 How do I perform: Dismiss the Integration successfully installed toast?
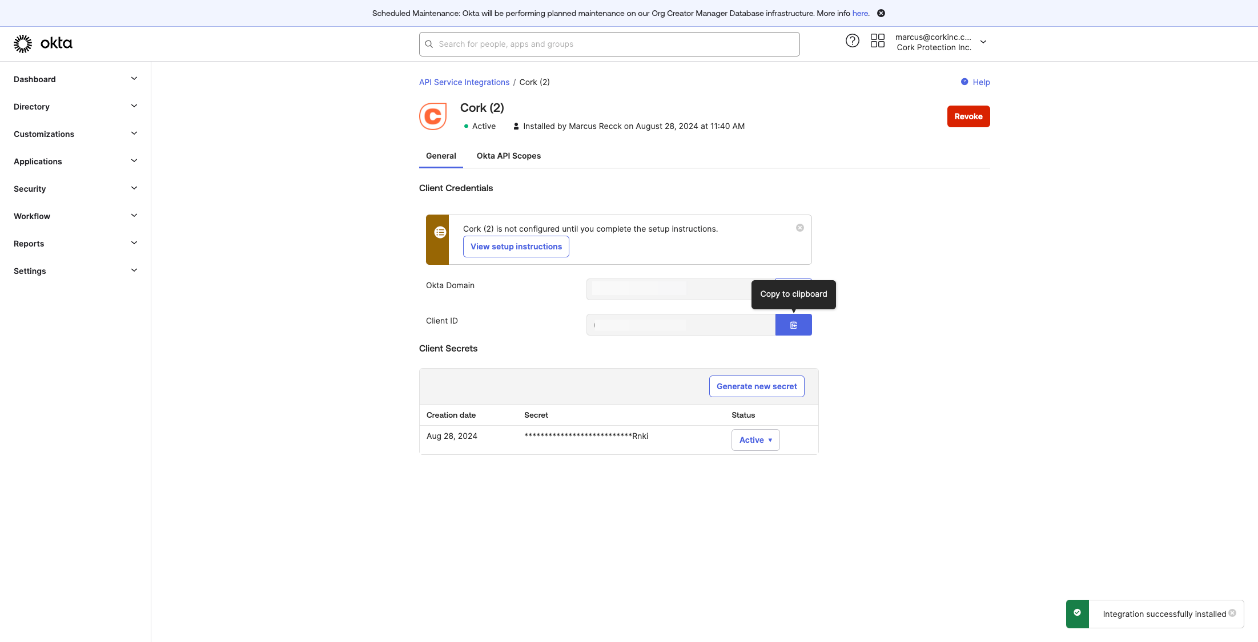click(1232, 613)
